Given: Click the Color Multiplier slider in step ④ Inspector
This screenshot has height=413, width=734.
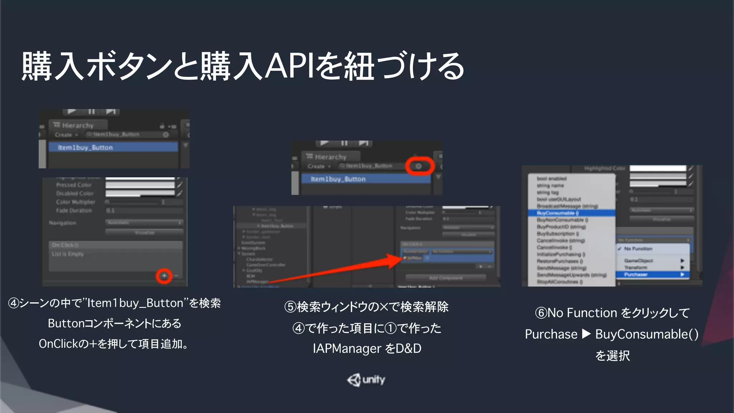Looking at the screenshot, I should tap(132, 202).
